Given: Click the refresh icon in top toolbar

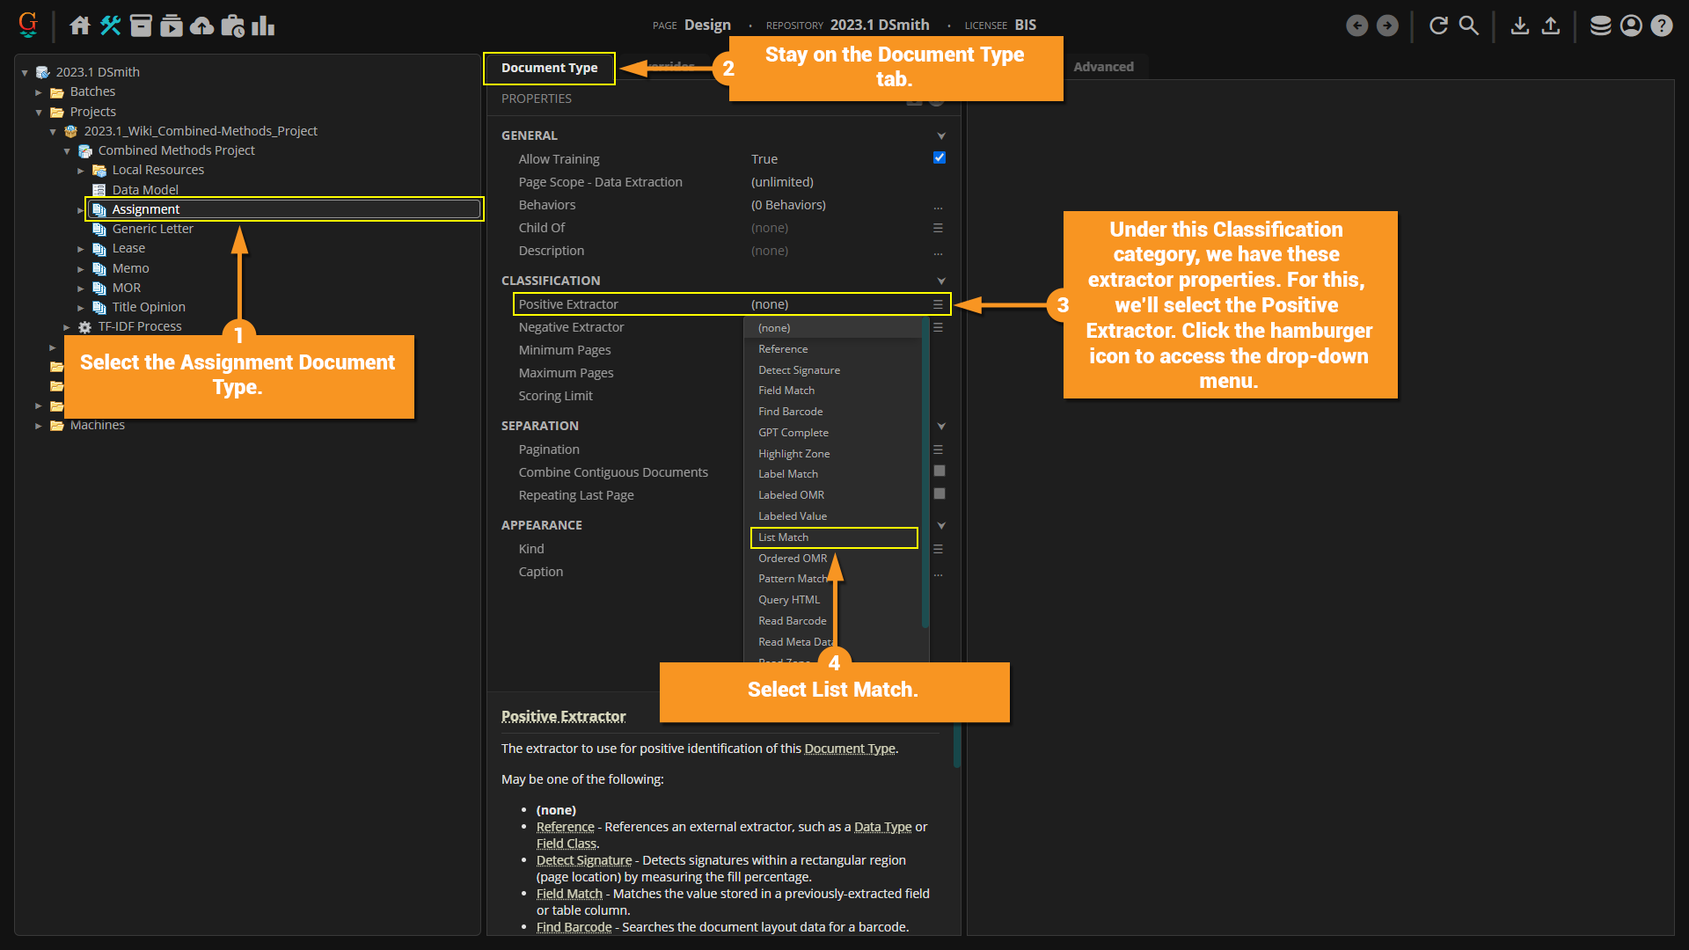Looking at the screenshot, I should tap(1438, 26).
